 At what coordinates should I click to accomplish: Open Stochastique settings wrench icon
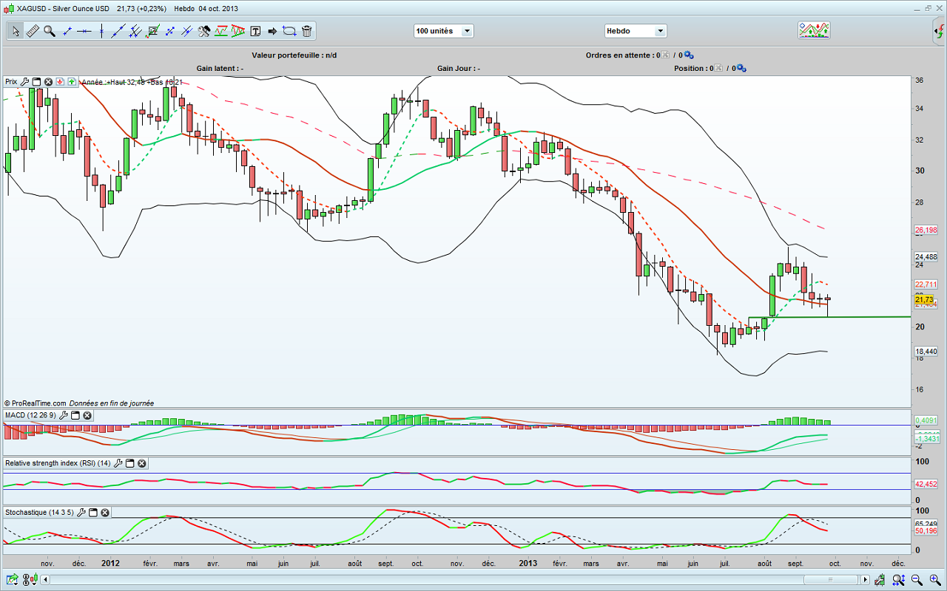pyautogui.click(x=81, y=512)
